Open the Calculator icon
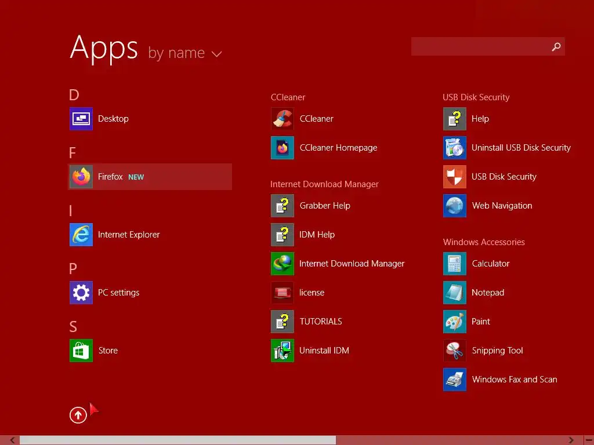 (455, 264)
